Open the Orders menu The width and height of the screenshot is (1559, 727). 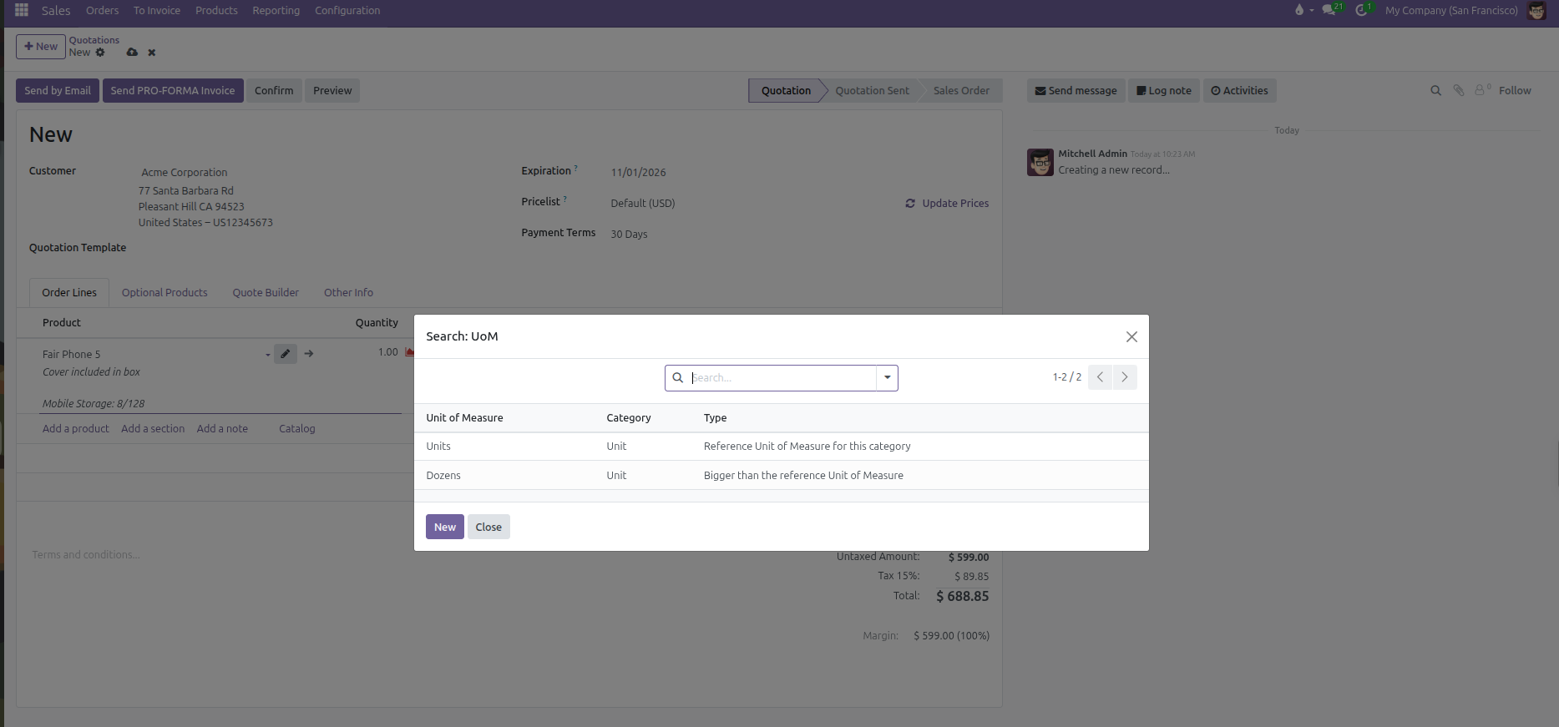[102, 10]
